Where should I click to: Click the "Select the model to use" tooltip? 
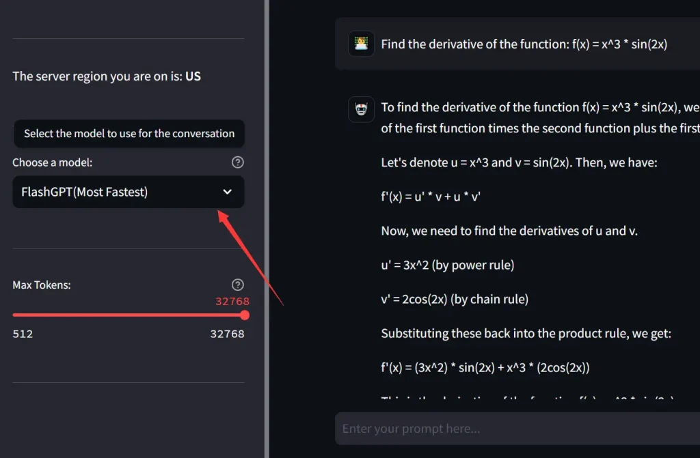coord(129,134)
